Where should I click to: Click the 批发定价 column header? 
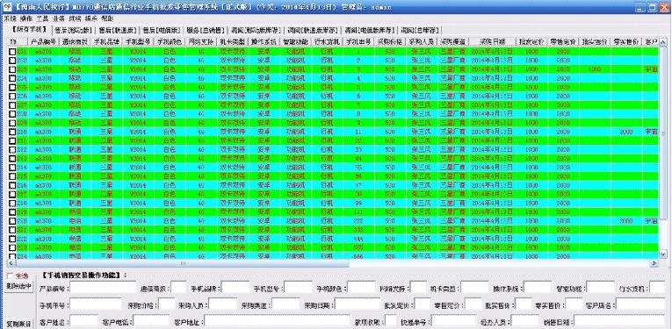coord(531,42)
